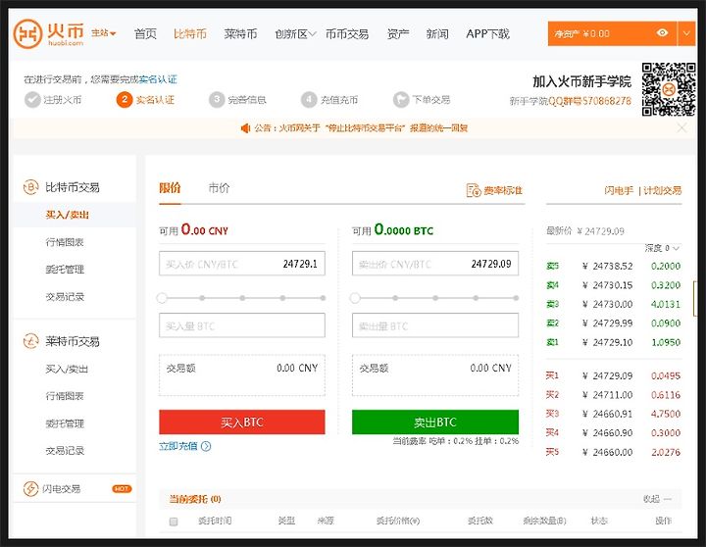Open 行情图表 under 莱特币交易
This screenshot has height=547, width=706.
(x=65, y=396)
